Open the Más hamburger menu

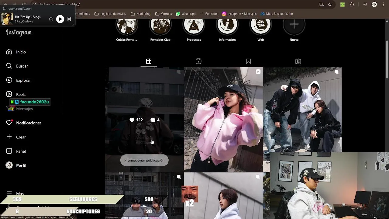(15, 193)
